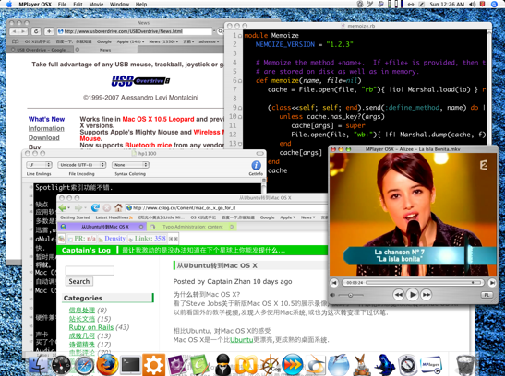
Task: Click Safari add bookmark plus button
Action: [x=49, y=31]
